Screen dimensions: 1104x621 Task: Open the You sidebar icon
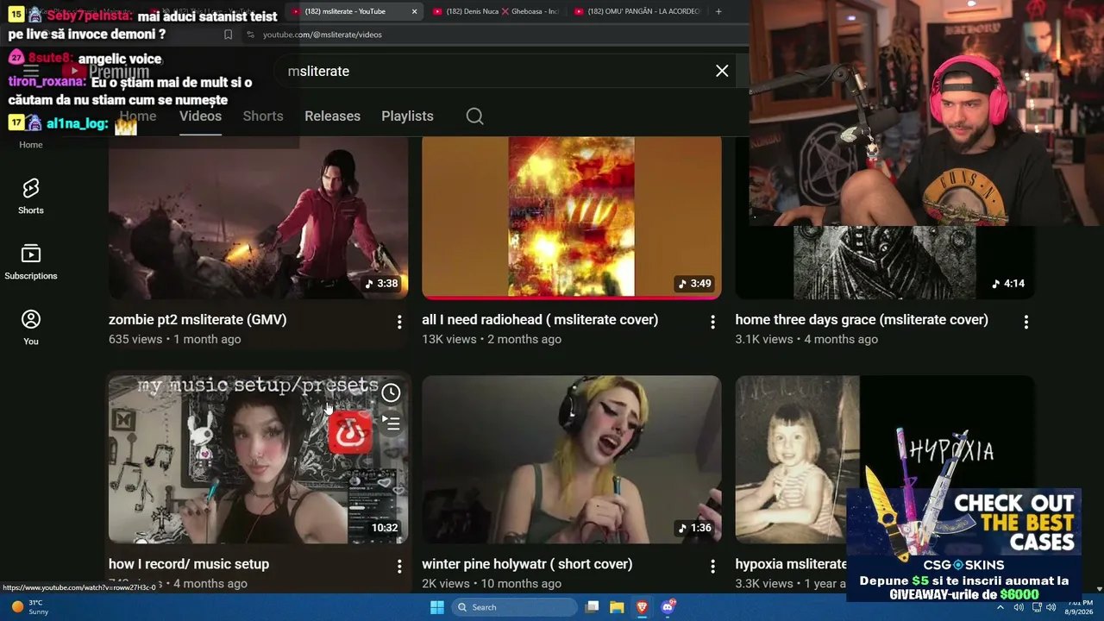point(31,327)
